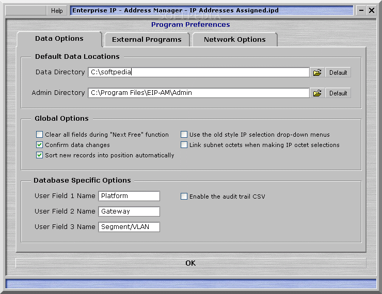Reset Data Directory with Default button
Image resolution: width=382 pixels, height=294 pixels.
(x=338, y=72)
